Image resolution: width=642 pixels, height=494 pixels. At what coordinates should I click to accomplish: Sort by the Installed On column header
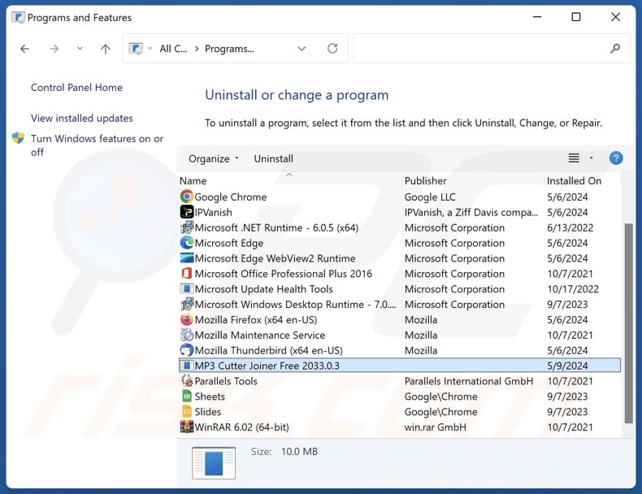coord(574,181)
